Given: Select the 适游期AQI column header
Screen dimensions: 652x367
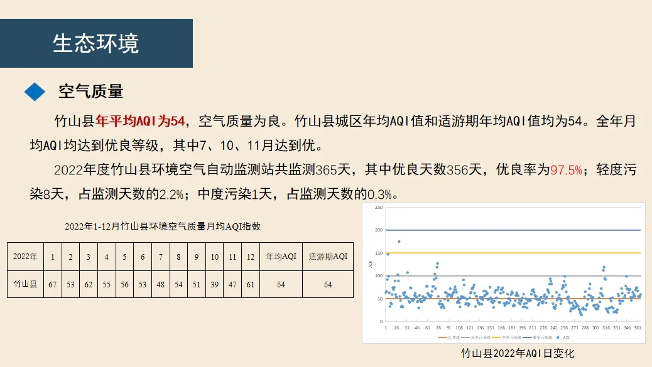Looking at the screenshot, I should tap(328, 257).
